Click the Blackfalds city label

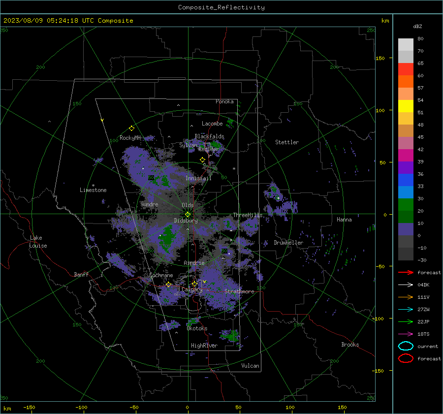tap(209, 136)
